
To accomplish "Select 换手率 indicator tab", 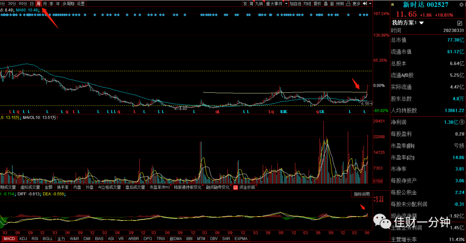I will pos(63,187).
